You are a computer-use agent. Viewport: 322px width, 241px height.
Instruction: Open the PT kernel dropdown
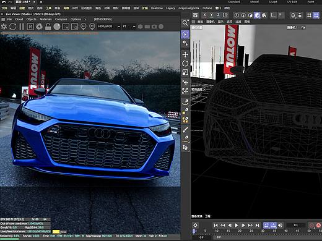[129, 27]
